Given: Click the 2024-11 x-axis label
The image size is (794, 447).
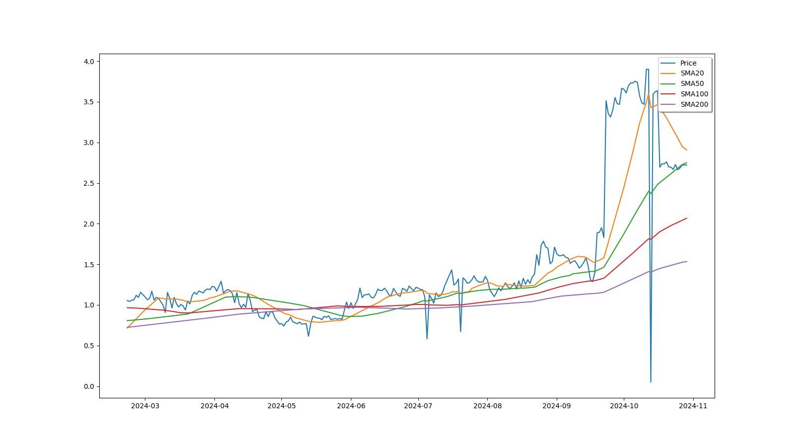Looking at the screenshot, I should pos(693,406).
